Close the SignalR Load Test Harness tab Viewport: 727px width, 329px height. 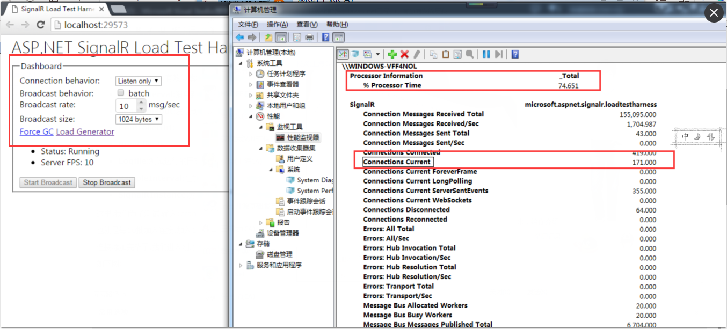coord(101,9)
